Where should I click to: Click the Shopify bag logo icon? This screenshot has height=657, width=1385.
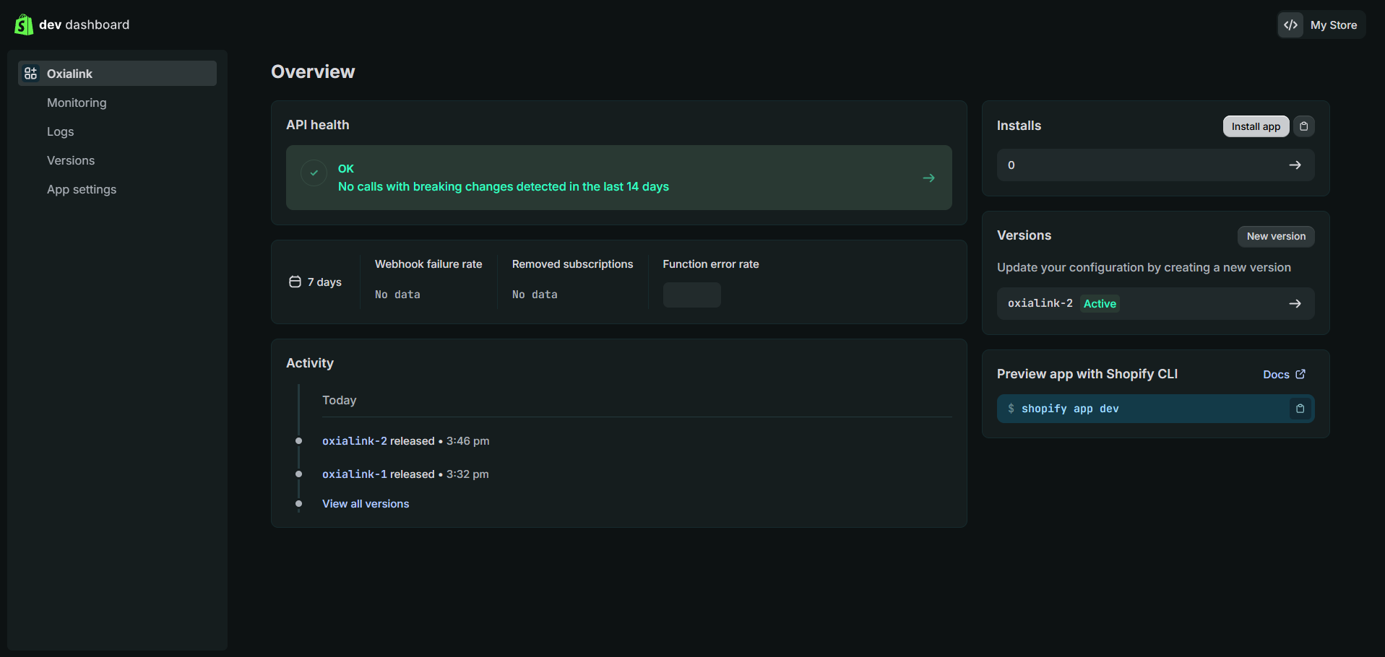click(x=24, y=25)
